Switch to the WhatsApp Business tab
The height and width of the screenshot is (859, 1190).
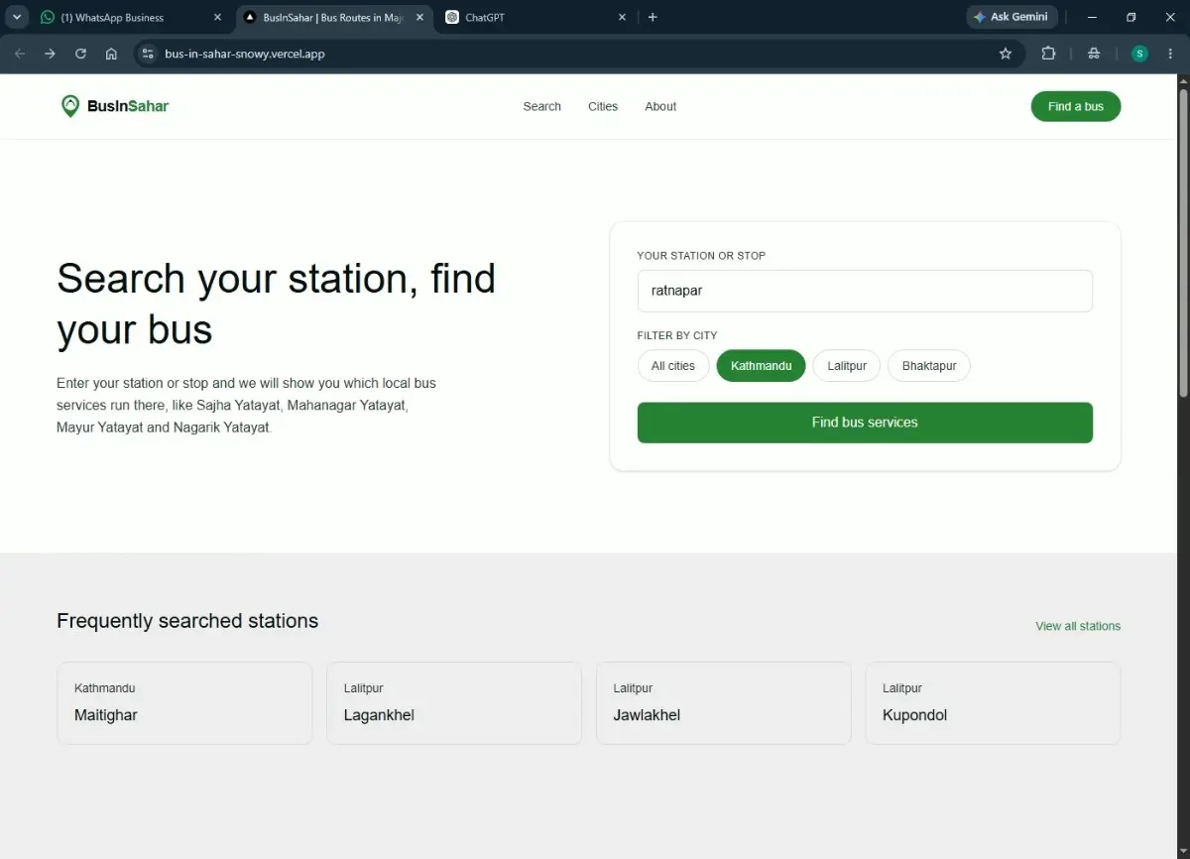point(129,18)
